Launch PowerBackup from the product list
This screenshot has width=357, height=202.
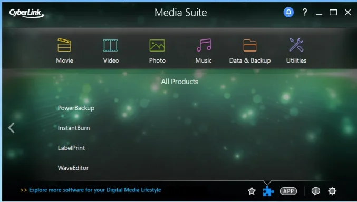coord(76,108)
